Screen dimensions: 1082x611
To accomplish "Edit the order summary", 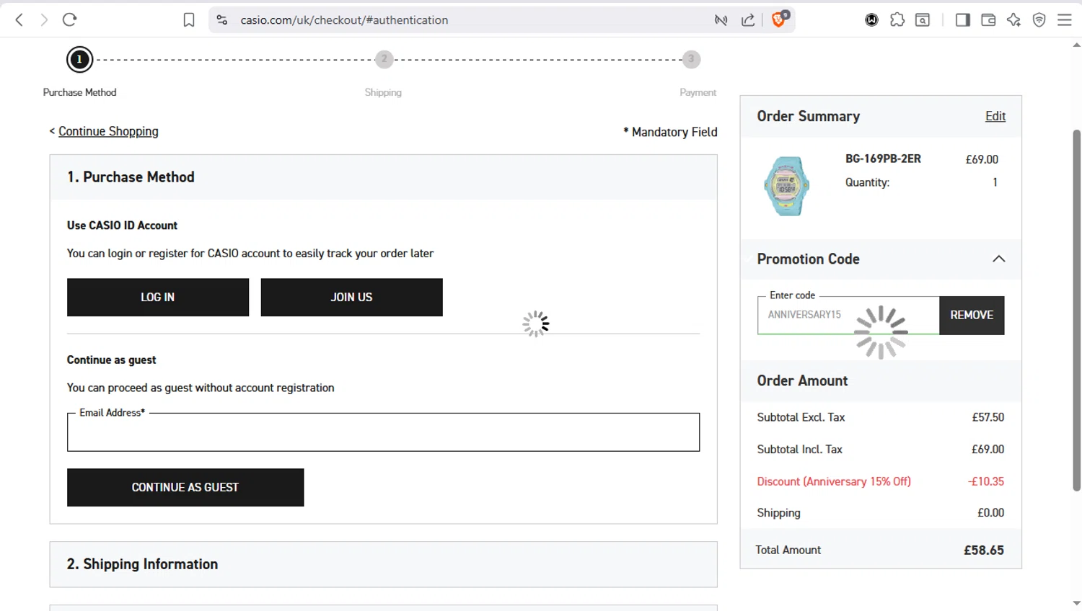I will (995, 116).
